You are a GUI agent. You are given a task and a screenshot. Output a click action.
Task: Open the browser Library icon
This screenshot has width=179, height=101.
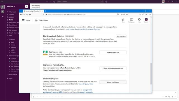[140, 14]
